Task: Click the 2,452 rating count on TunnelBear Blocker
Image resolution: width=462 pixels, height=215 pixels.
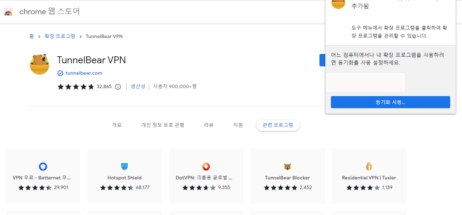Action: pyautogui.click(x=306, y=188)
